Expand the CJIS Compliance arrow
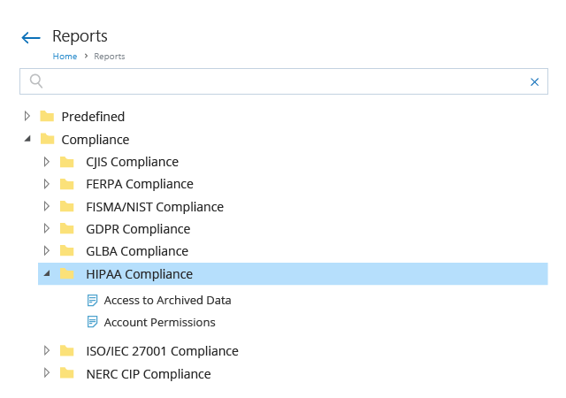Viewport: 566px width, 398px height. click(x=47, y=162)
